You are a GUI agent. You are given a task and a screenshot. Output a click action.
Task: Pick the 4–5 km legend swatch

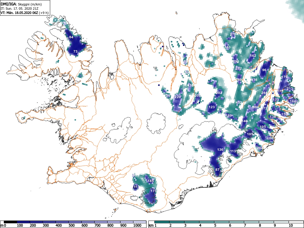click(x=207, y=222)
